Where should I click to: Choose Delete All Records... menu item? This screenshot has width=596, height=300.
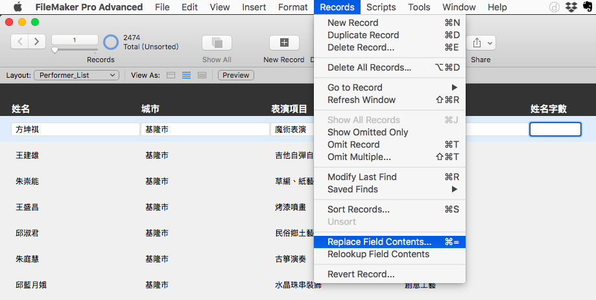point(390,67)
